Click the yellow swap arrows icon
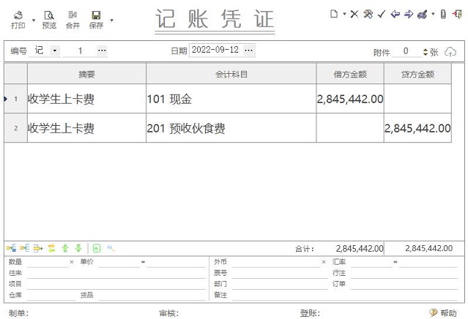Screen dimensions: 468x319 52,248
